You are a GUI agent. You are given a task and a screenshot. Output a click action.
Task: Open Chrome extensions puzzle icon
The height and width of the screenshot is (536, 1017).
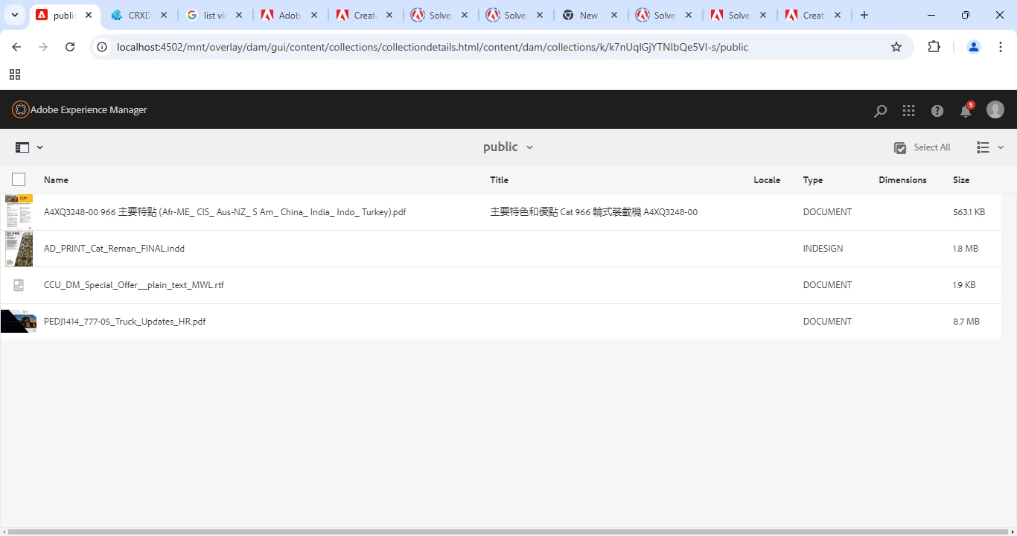934,47
